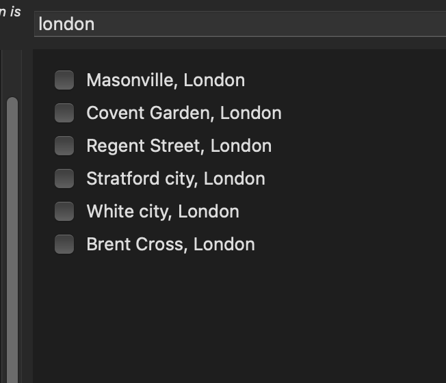Pick the Stratford city, London list label

[175, 179]
